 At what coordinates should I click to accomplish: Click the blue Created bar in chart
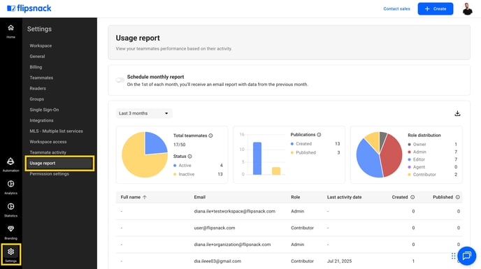pos(257,159)
